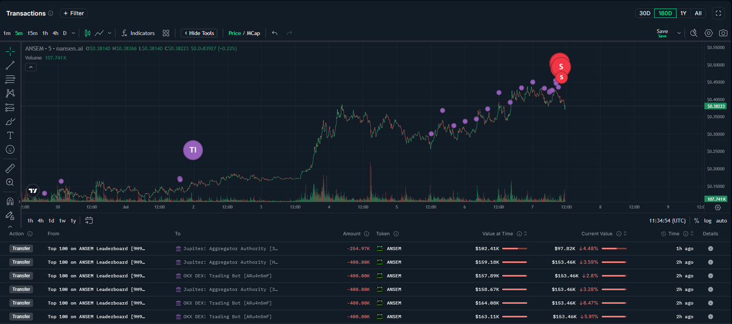Image resolution: width=732 pixels, height=324 pixels.
Task: Collapse the indicator legend chevron
Action: point(30,67)
